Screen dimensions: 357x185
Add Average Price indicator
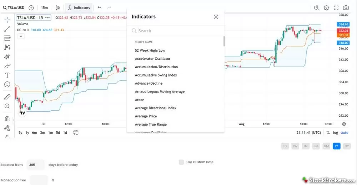(175, 116)
